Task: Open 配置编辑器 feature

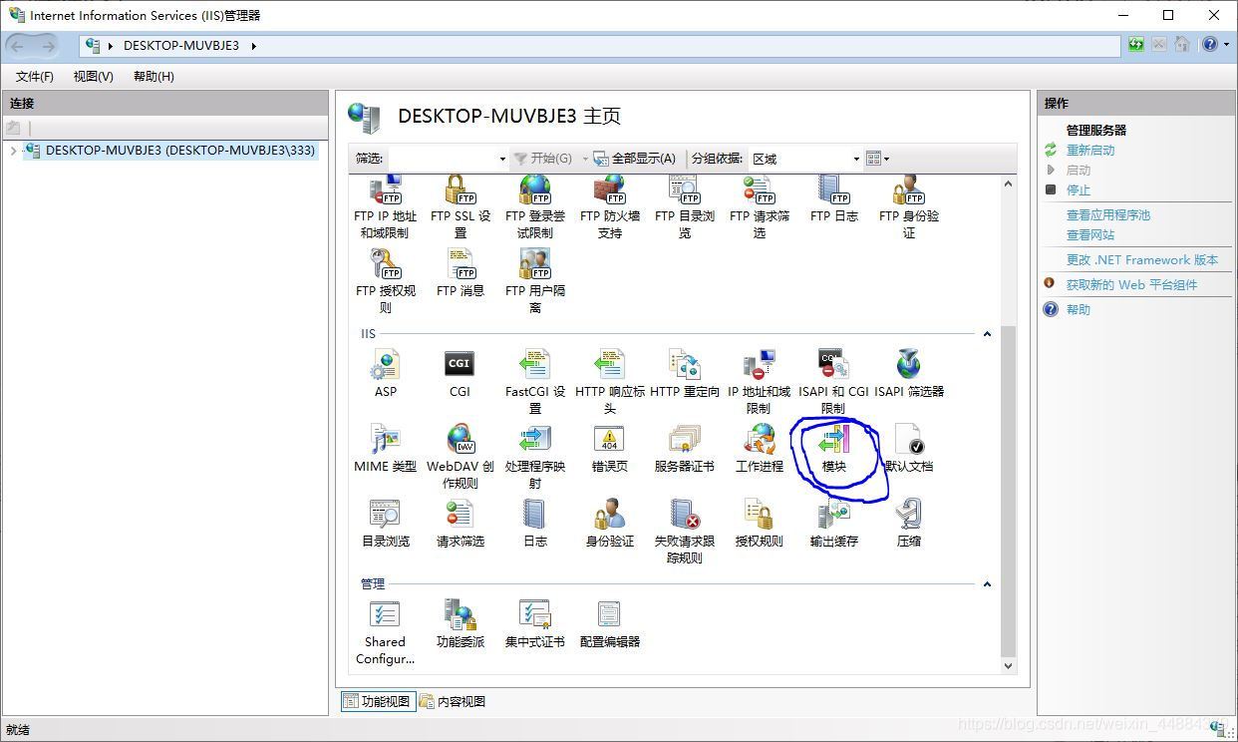Action: [609, 624]
